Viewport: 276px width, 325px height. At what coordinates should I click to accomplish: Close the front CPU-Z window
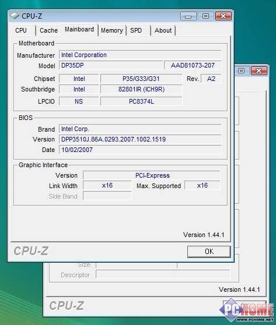(223, 16)
